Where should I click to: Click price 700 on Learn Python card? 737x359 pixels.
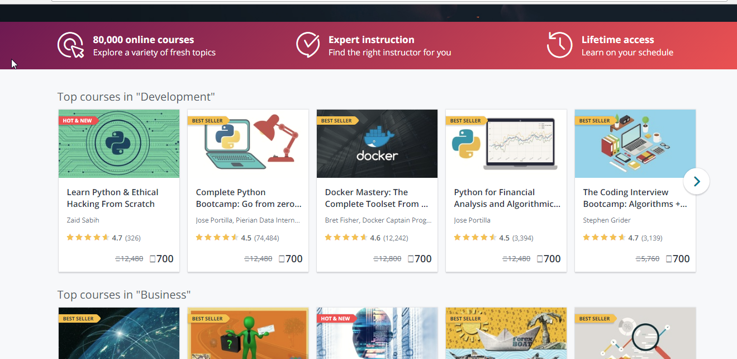point(161,259)
